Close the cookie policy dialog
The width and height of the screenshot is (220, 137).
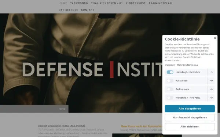(x=215, y=38)
